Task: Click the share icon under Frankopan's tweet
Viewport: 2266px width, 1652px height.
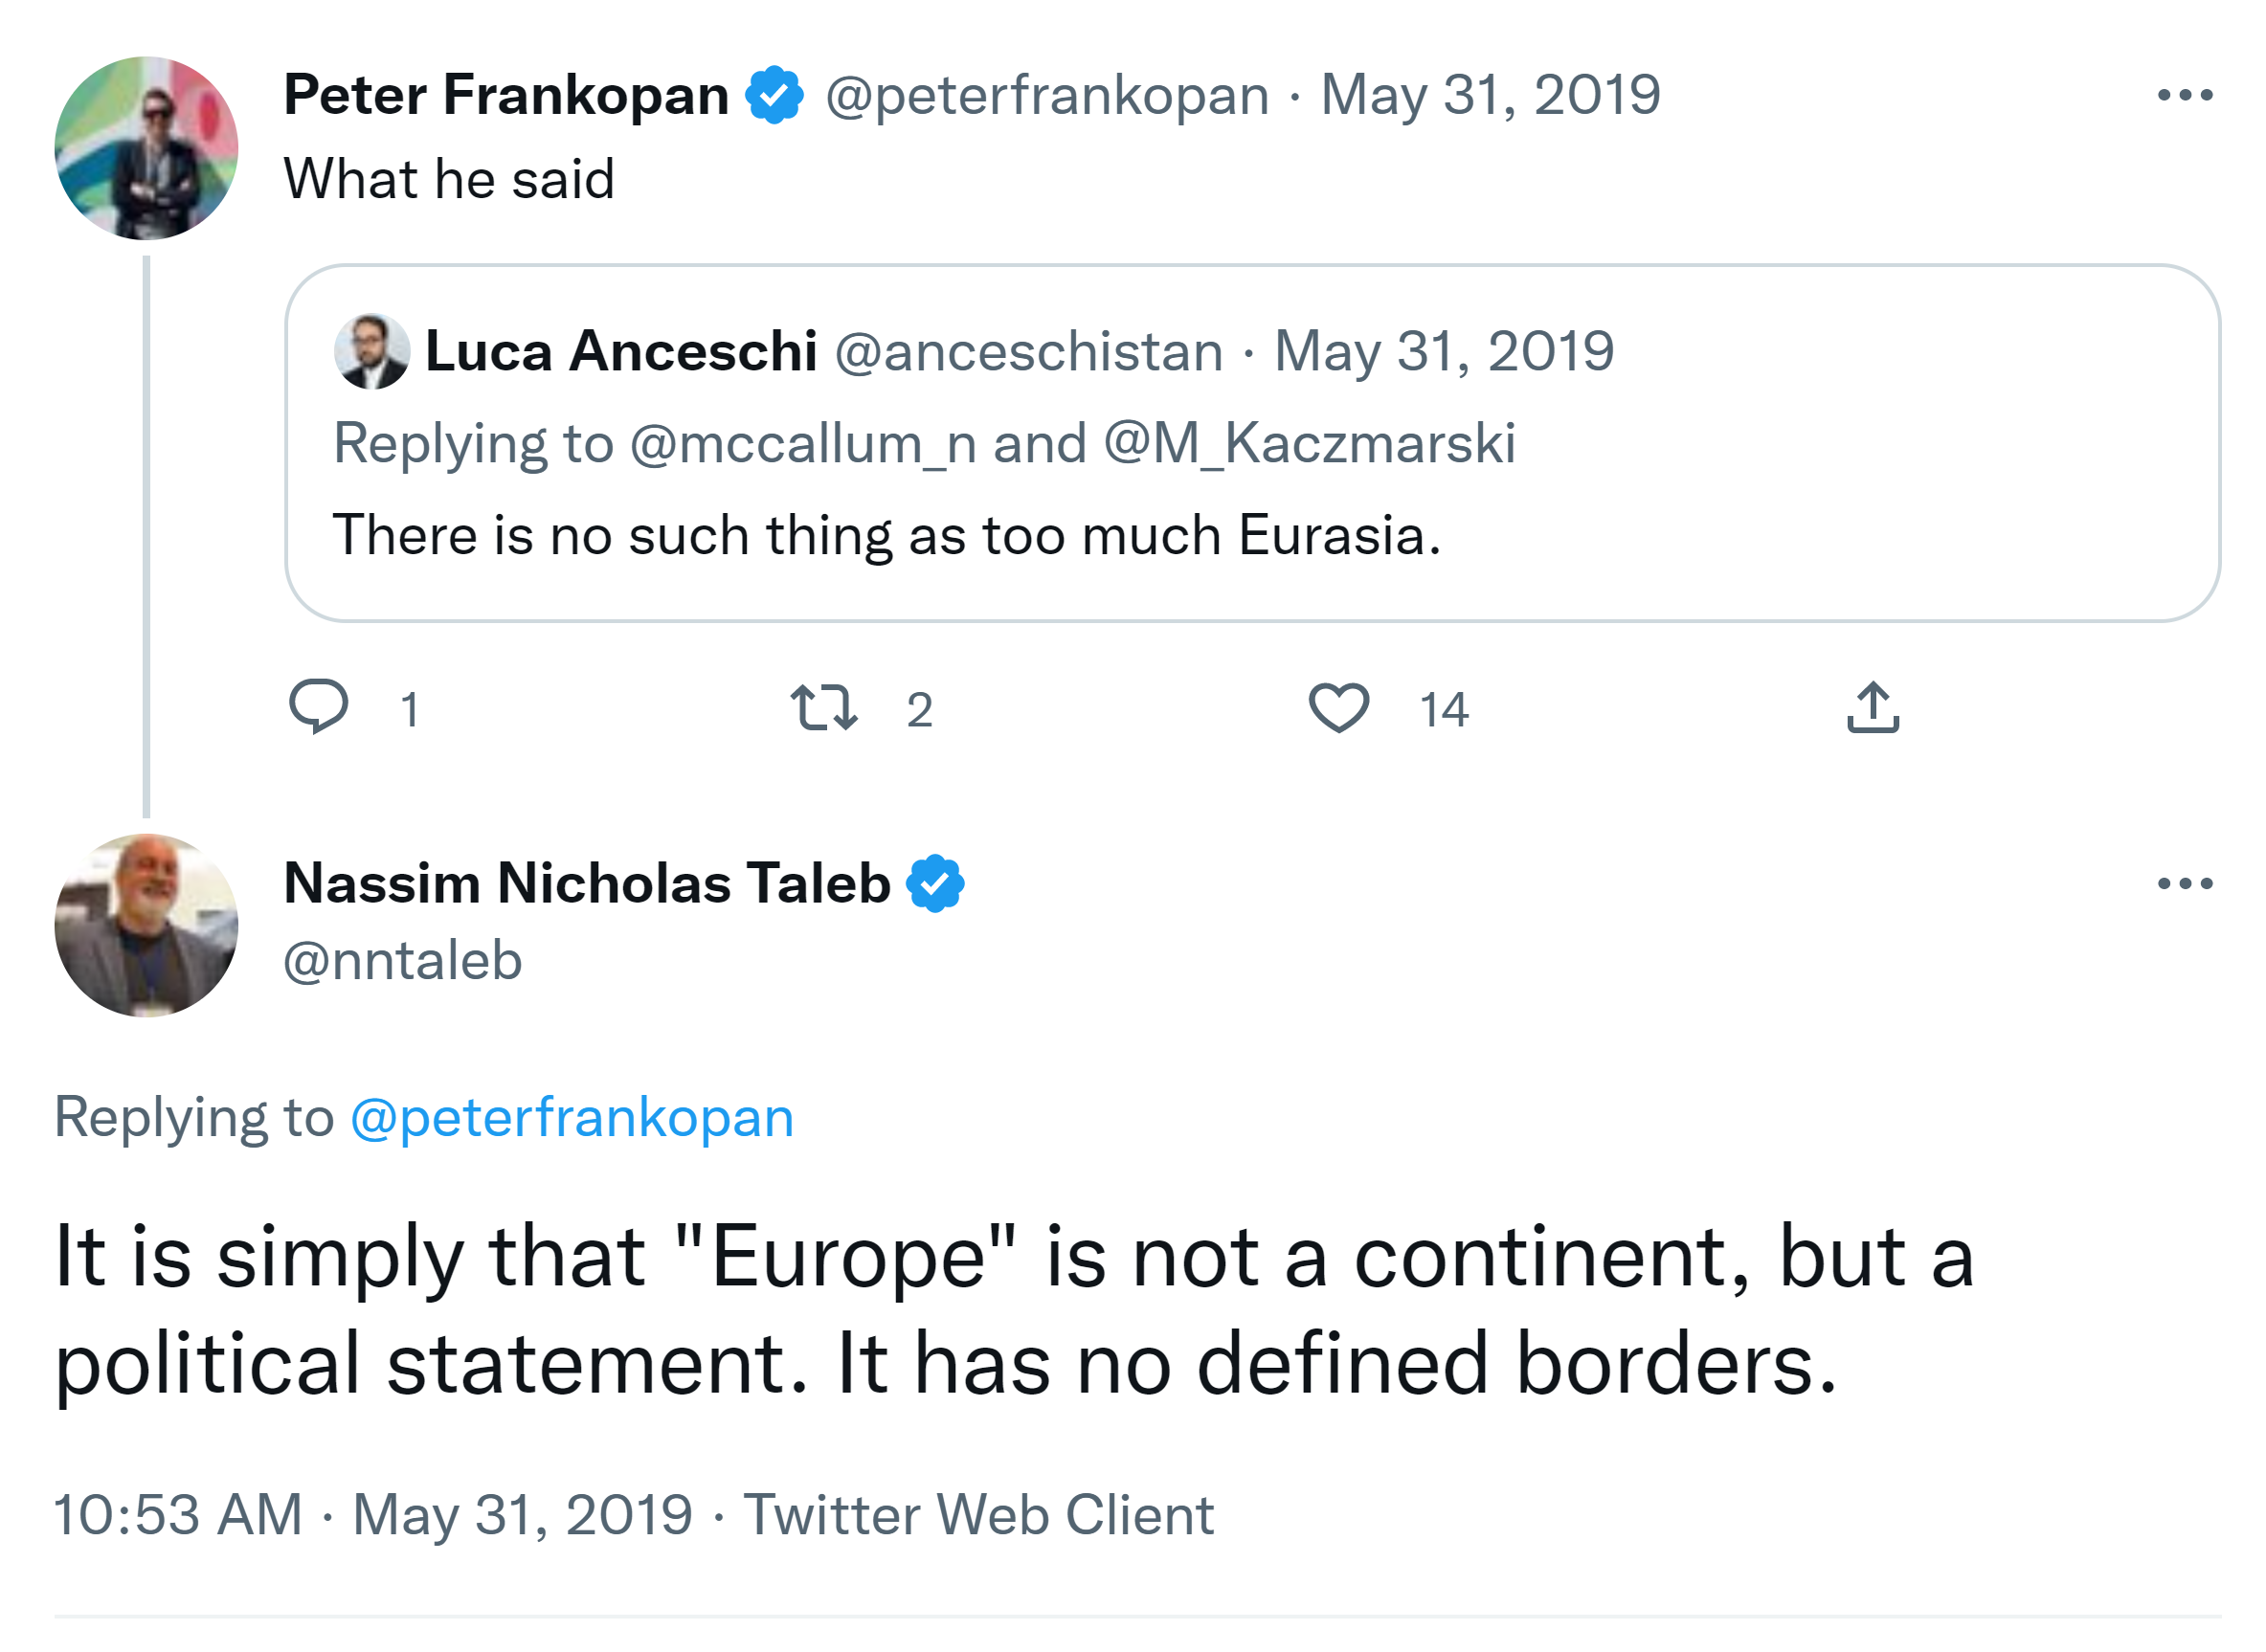Action: tap(1872, 707)
